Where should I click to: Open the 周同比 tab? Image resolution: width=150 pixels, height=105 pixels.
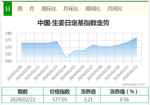click(x=93, y=9)
